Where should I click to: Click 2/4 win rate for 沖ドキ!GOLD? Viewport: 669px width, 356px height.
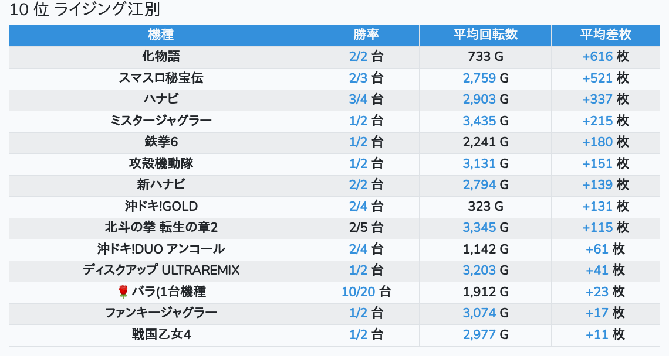click(x=357, y=206)
